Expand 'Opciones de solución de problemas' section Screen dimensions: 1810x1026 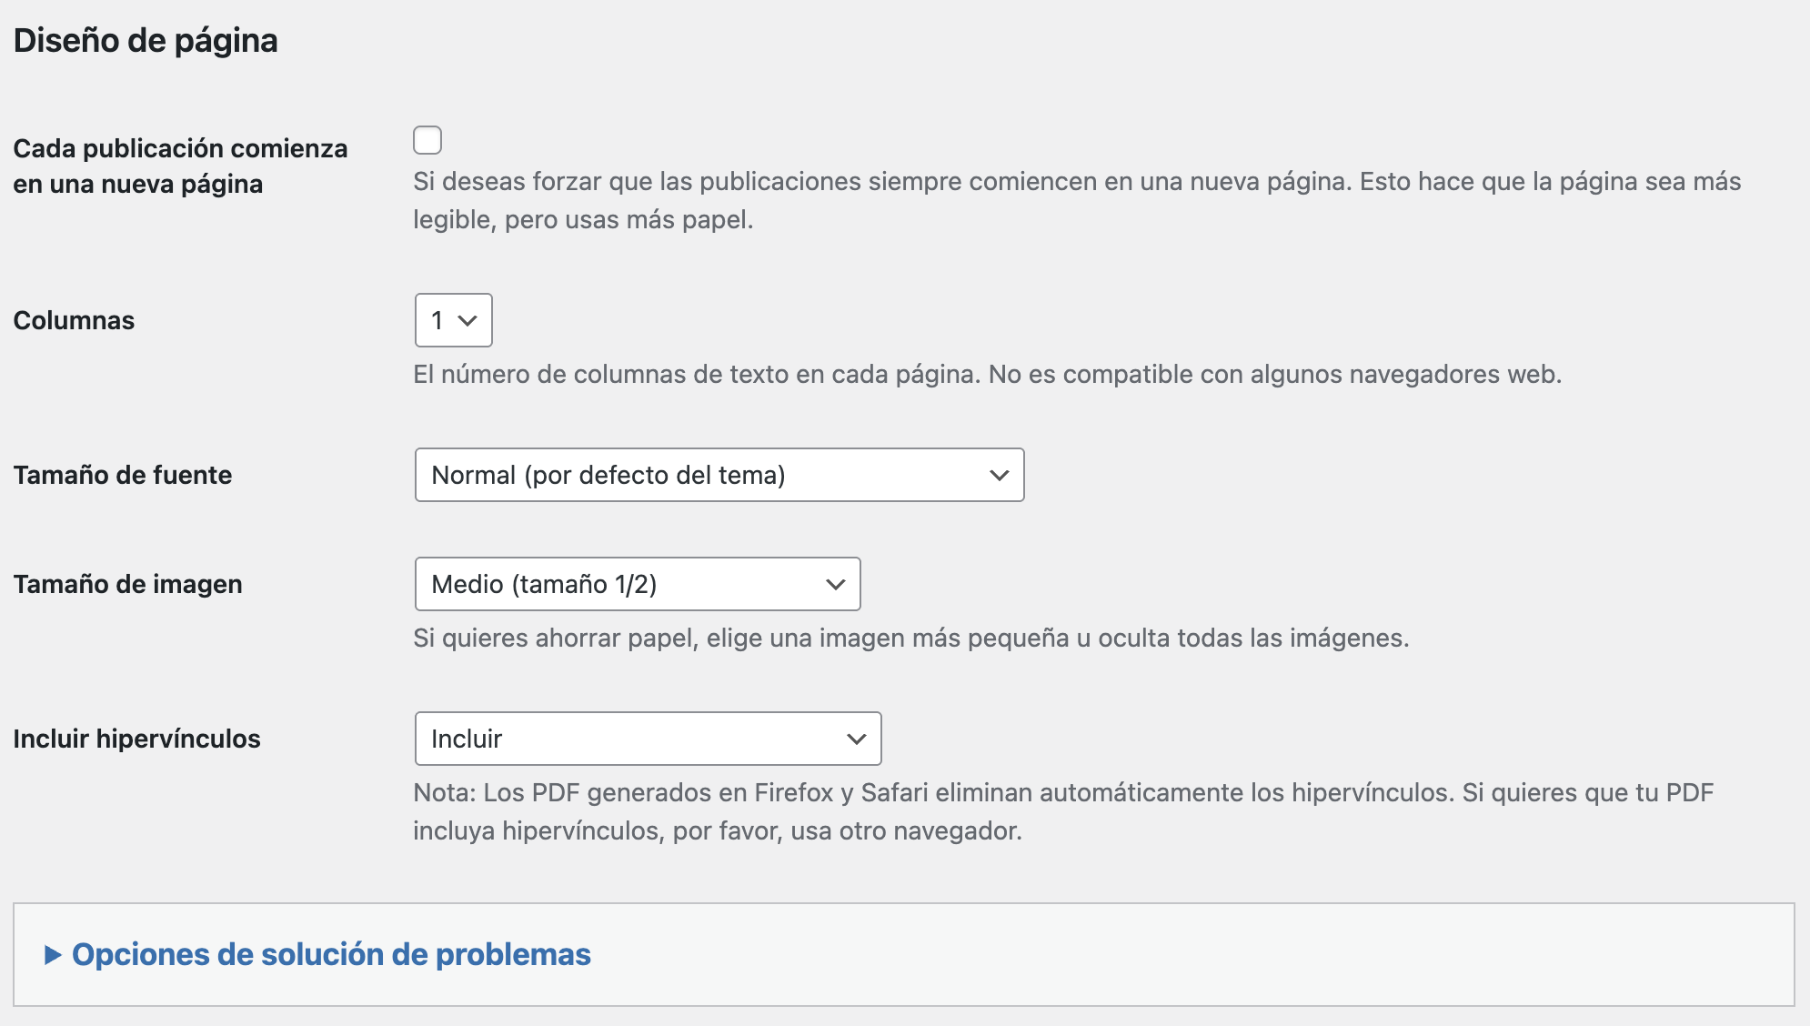[x=331, y=954]
